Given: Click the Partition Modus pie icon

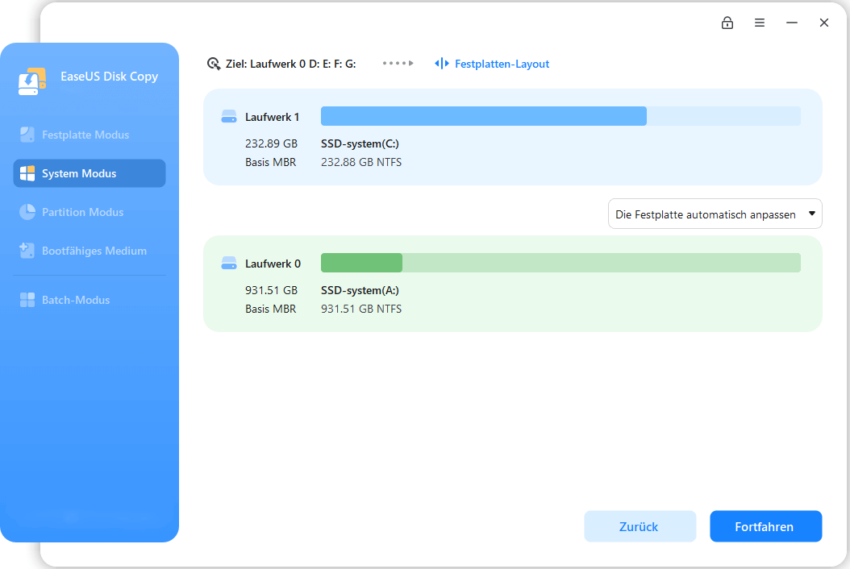Looking at the screenshot, I should 27,212.
